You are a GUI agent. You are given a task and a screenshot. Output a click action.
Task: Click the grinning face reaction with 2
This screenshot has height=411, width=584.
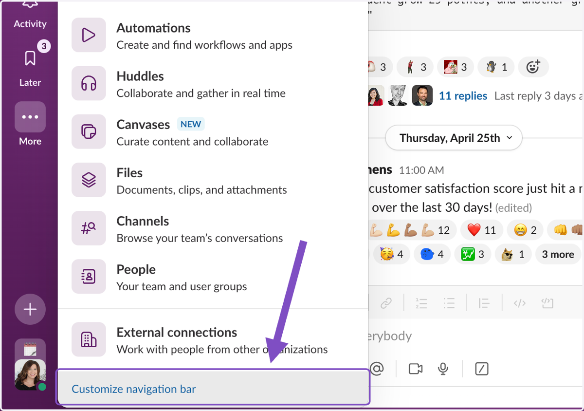[525, 230]
